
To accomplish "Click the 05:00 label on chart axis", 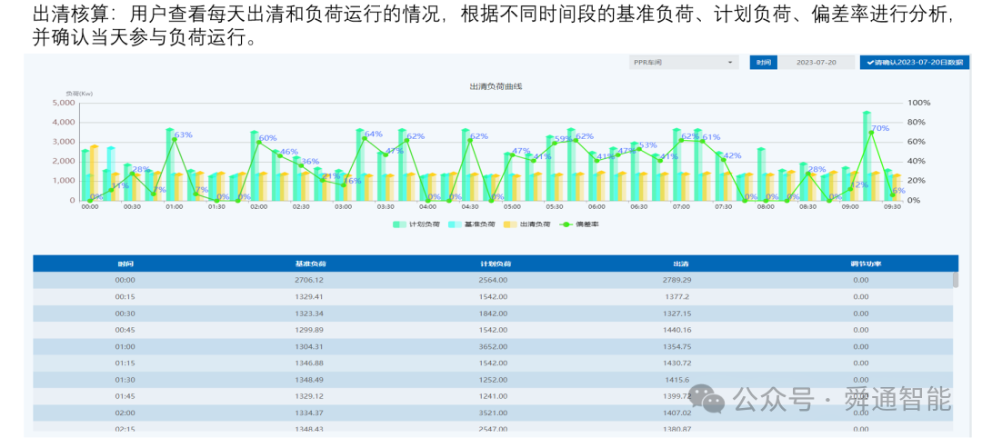I will pos(512,206).
